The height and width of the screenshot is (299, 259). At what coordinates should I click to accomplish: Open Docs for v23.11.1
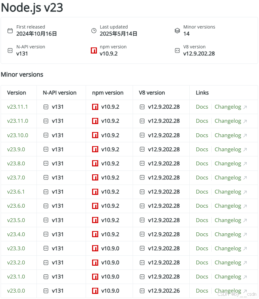(202, 107)
